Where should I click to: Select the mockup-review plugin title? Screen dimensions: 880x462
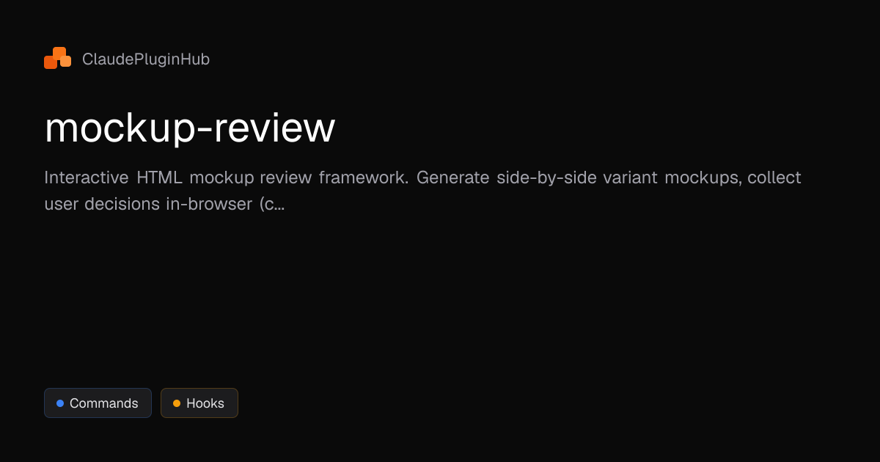[190, 128]
